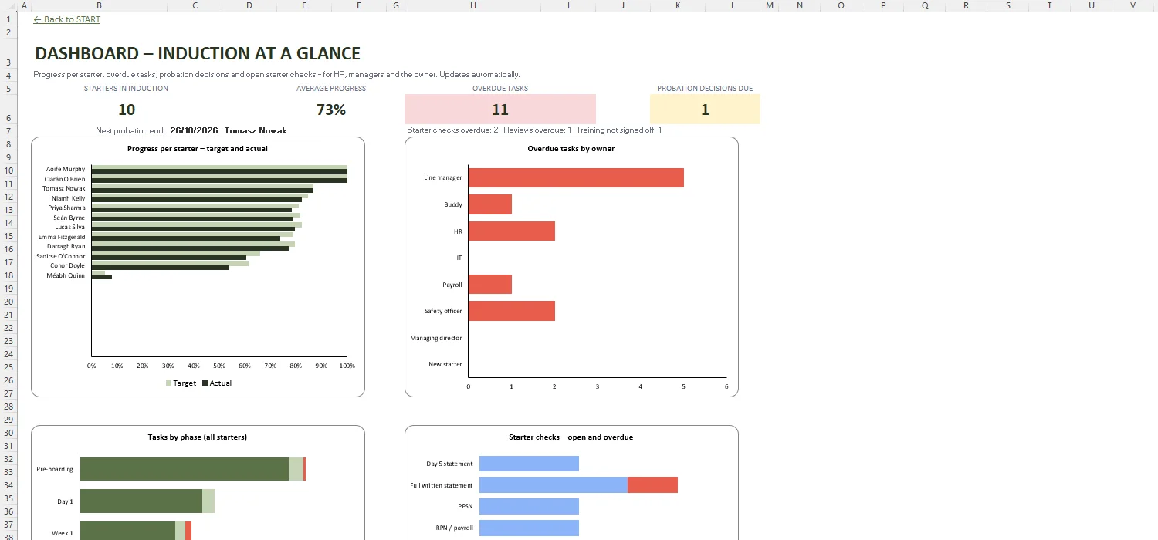This screenshot has height=540, width=1158.
Task: Click the Safety officer overdue bar
Action: click(512, 311)
